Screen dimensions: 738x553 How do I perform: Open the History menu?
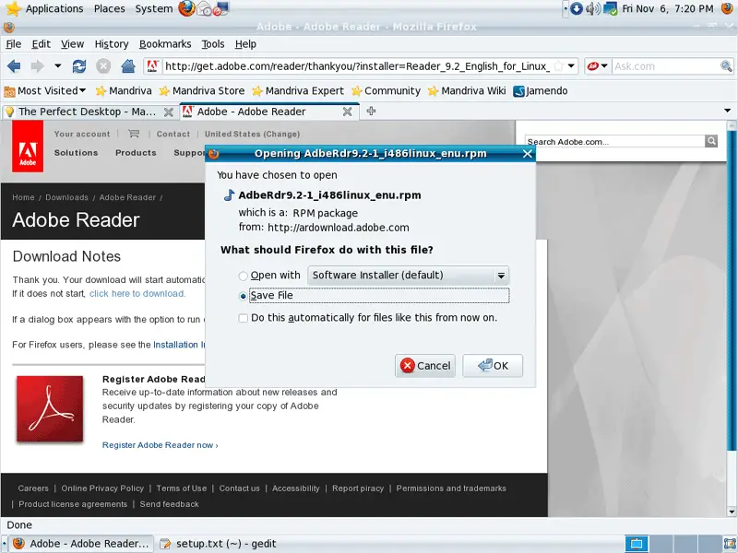click(x=111, y=43)
